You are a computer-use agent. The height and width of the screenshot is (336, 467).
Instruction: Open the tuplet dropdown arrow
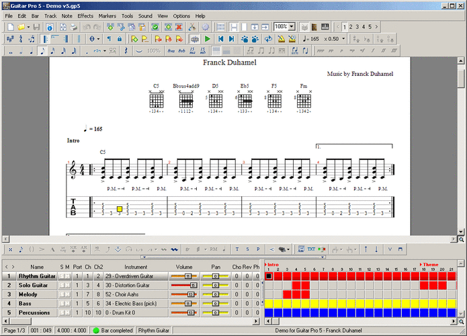click(105, 51)
